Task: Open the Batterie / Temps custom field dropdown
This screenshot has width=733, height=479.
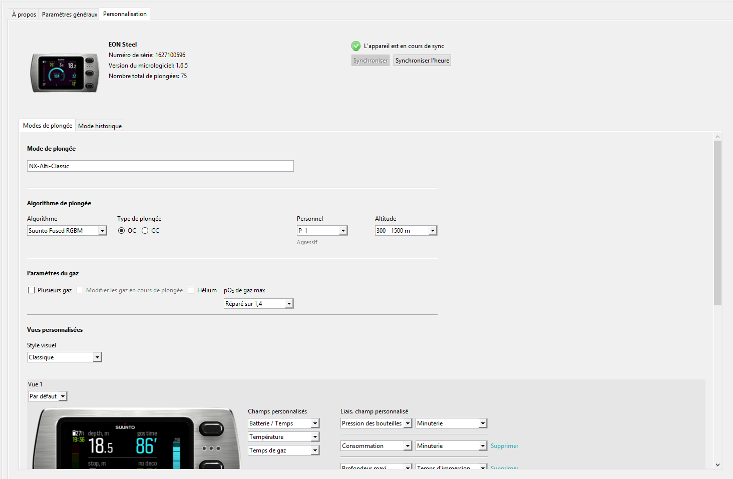Action: 284,423
